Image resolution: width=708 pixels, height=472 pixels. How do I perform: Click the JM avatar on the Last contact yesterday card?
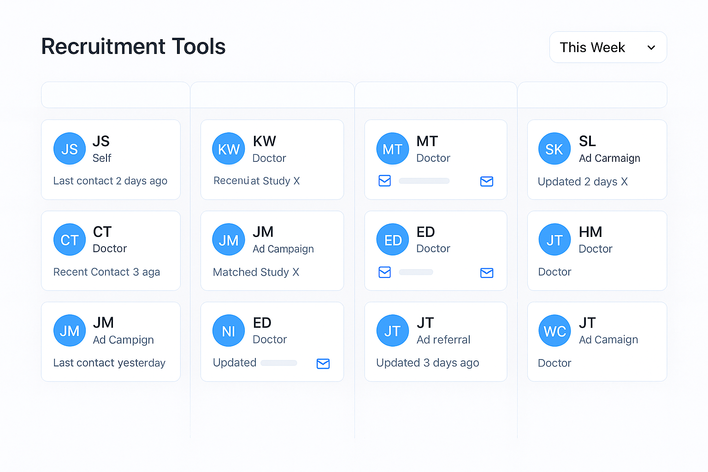70,330
